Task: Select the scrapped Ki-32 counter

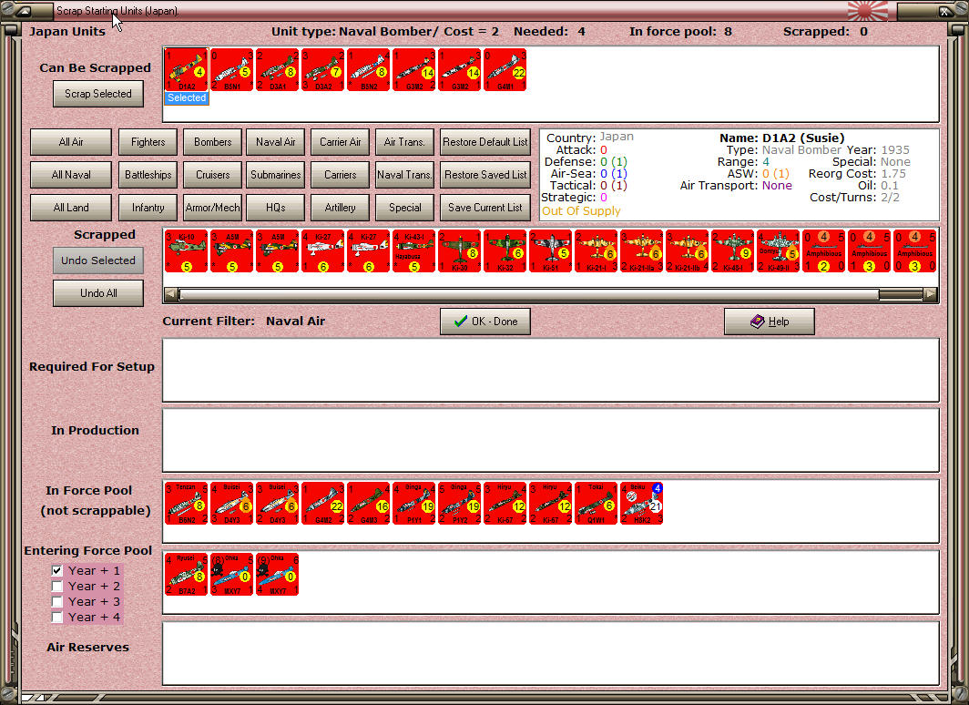Action: (505, 250)
